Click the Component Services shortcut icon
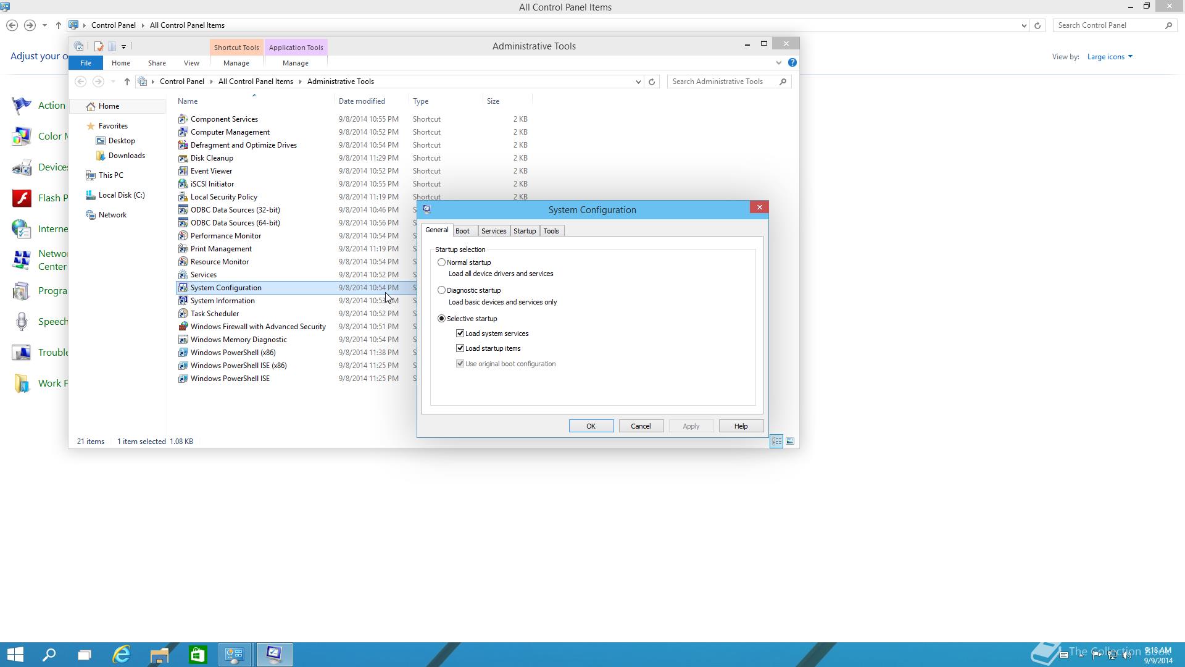This screenshot has height=667, width=1185. pyautogui.click(x=183, y=119)
